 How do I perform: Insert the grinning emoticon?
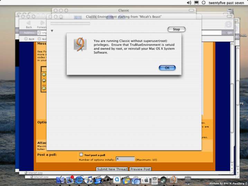click(44, 81)
